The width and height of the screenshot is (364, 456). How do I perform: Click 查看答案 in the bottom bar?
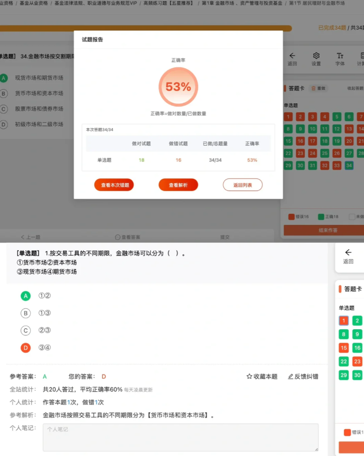pyautogui.click(x=128, y=237)
